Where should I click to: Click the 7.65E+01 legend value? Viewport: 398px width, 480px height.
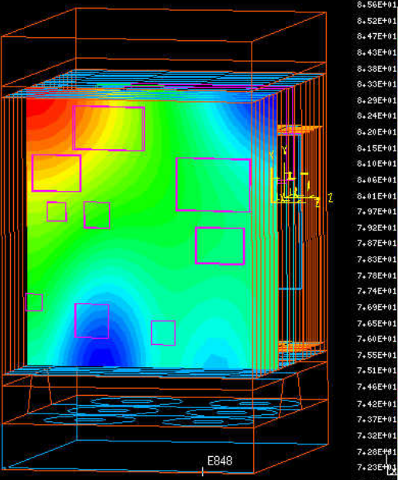[377, 323]
